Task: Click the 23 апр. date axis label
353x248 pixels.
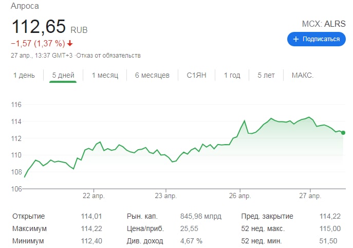Action: coord(165,196)
